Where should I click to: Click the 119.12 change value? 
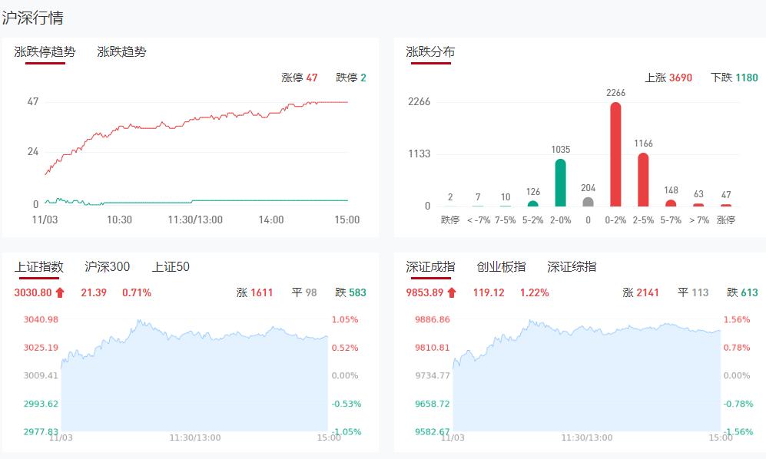coord(489,292)
